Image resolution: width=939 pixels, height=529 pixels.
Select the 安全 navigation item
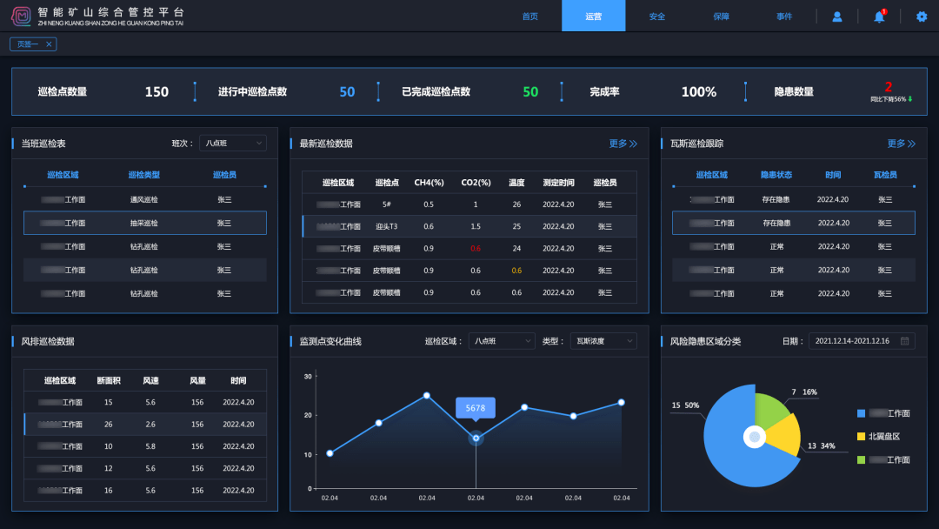point(656,15)
